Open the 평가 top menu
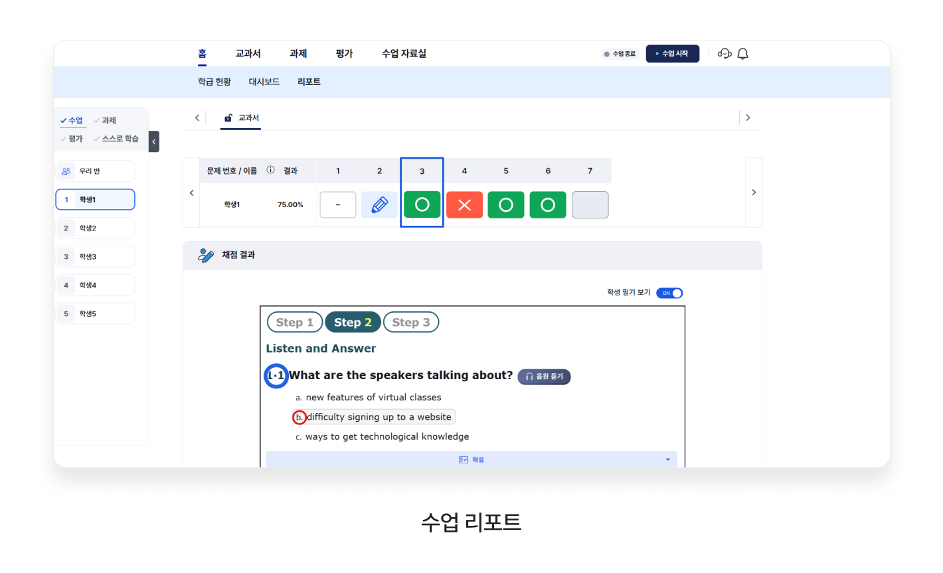Viewport: 943px width, 573px height. (x=344, y=54)
